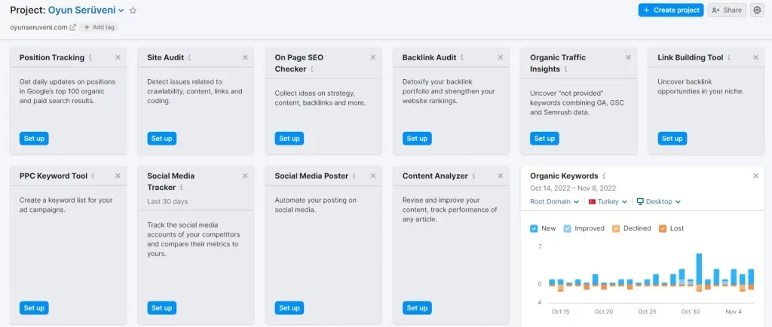Show Link Building Tool info icon
The height and width of the screenshot is (327, 772).
tap(729, 57)
